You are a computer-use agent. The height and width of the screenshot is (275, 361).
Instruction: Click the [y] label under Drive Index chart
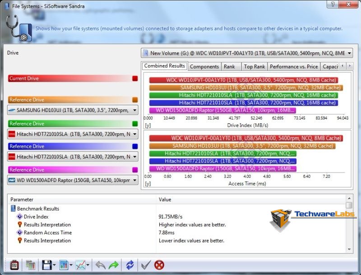tap(148, 126)
